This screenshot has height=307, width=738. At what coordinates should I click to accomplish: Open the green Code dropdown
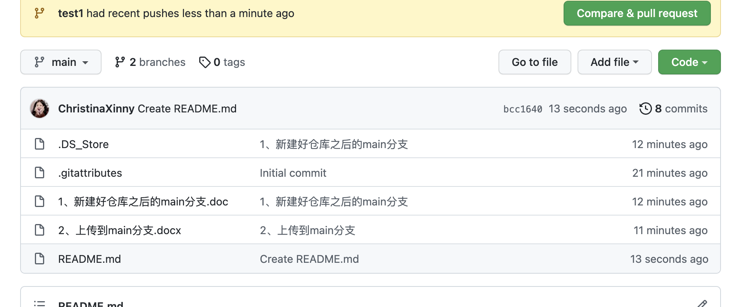[x=689, y=62]
